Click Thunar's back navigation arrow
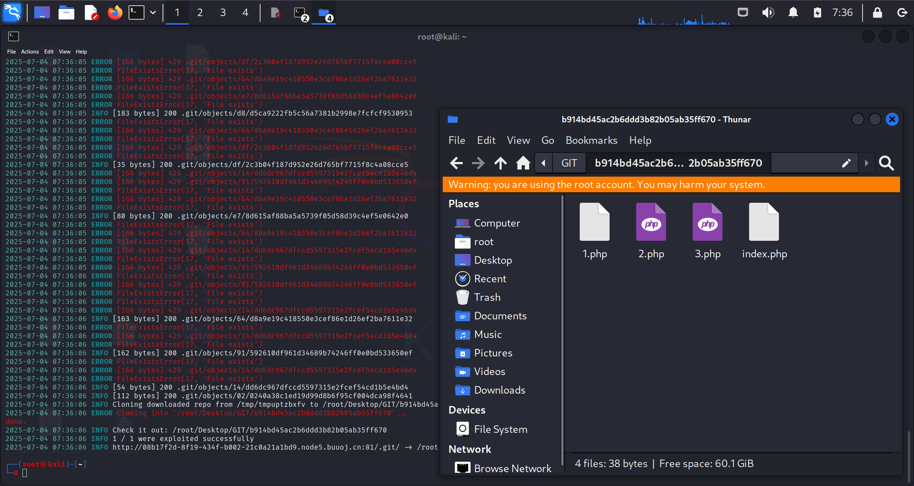The height and width of the screenshot is (486, 914). [456, 163]
